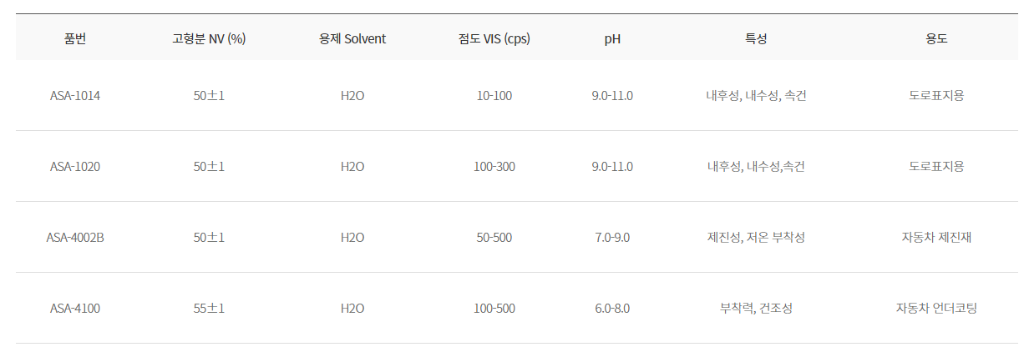
Task: Click the viscosity value 50-500
Action: [494, 238]
